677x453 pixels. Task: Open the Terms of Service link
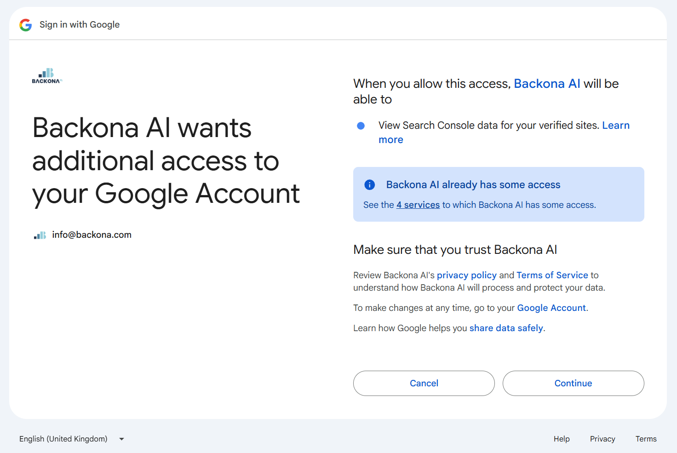click(x=552, y=275)
